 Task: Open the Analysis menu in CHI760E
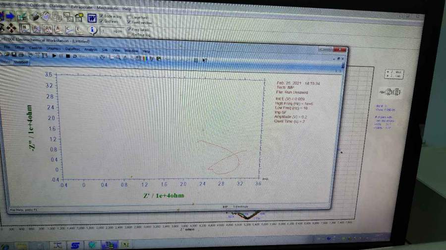tap(91, 49)
